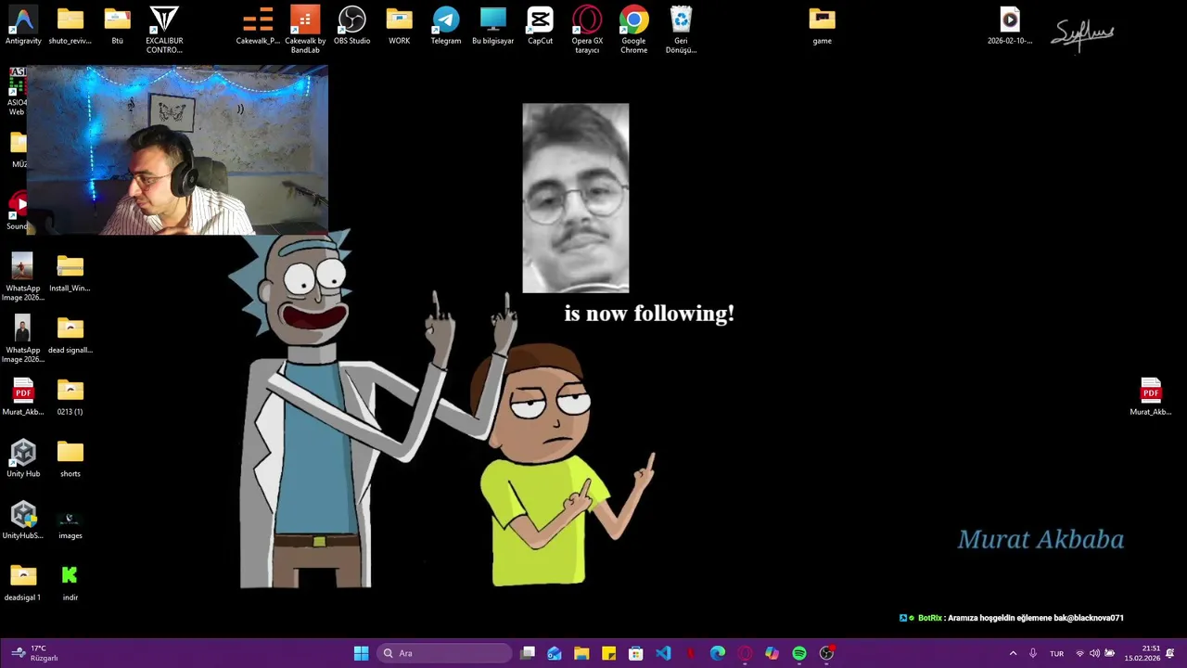Select the indir file with green K icon
Viewport: 1187px width, 668px height.
70,584
